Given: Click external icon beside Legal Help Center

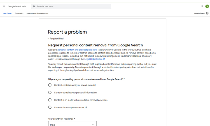Looking at the screenshot, I should 104,59.
